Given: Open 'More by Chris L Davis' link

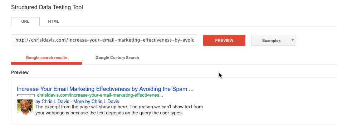Looking at the screenshot, I should click(96, 101).
